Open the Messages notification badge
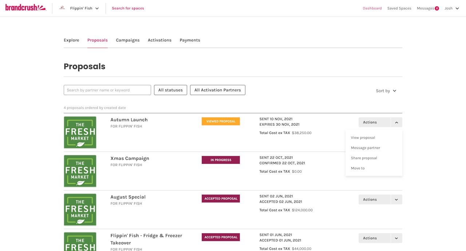 coord(437,8)
